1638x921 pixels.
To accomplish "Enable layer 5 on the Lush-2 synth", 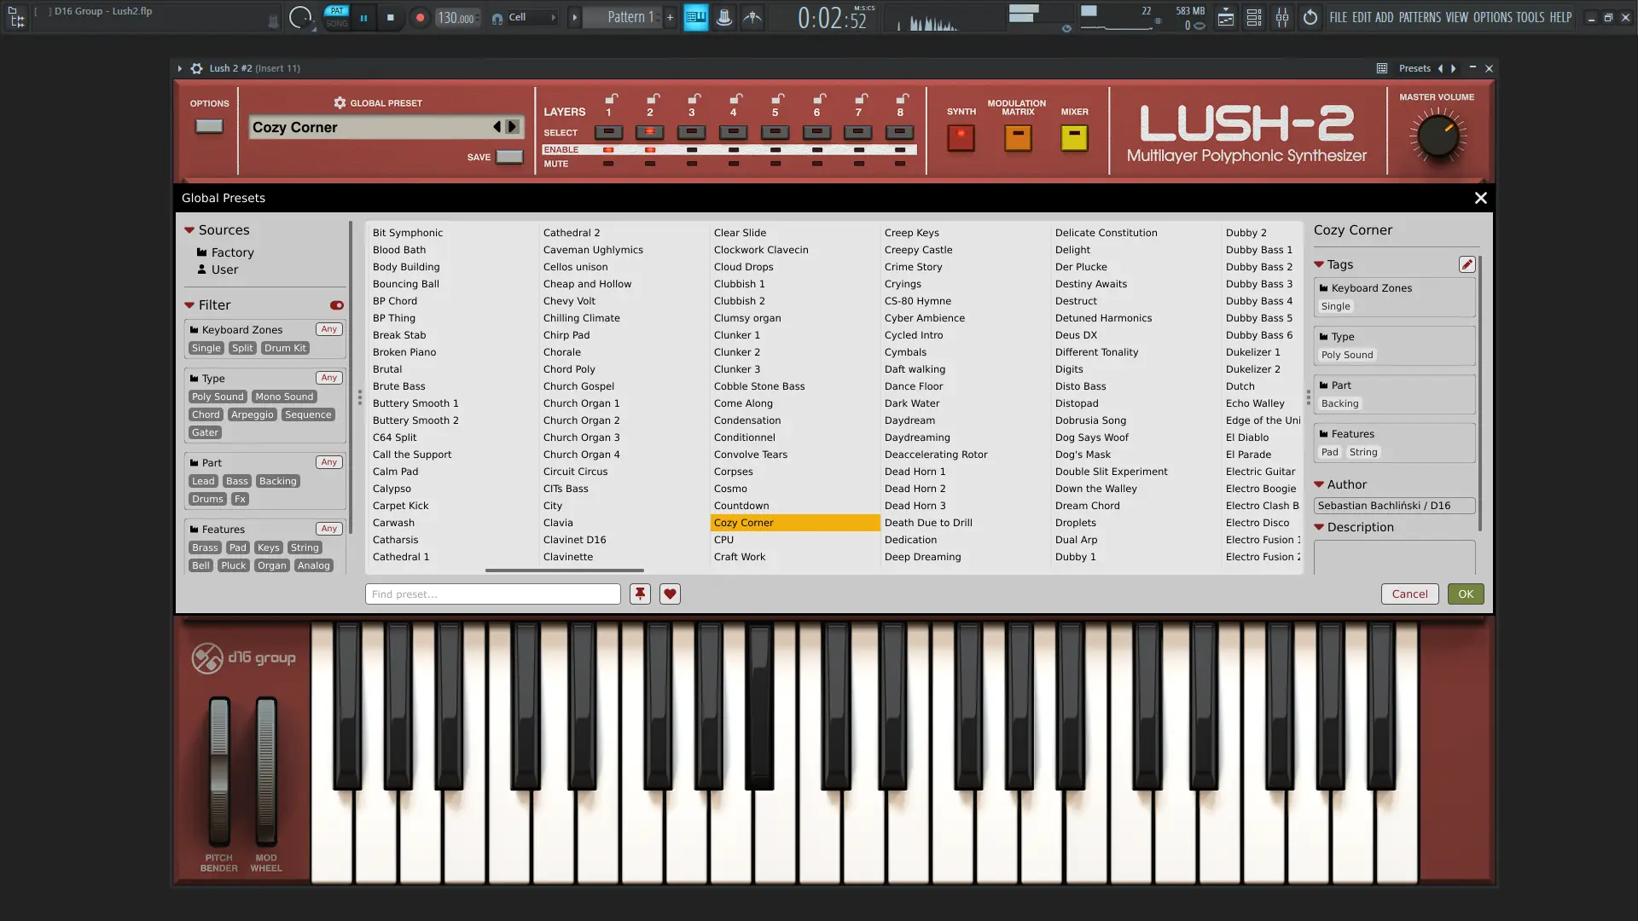I will [775, 149].
